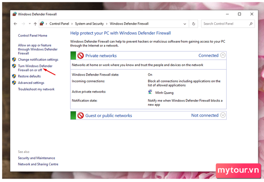The height and width of the screenshot is (182, 264).
Task: Click the network icon beside Minh Quang
Action: click(x=150, y=92)
